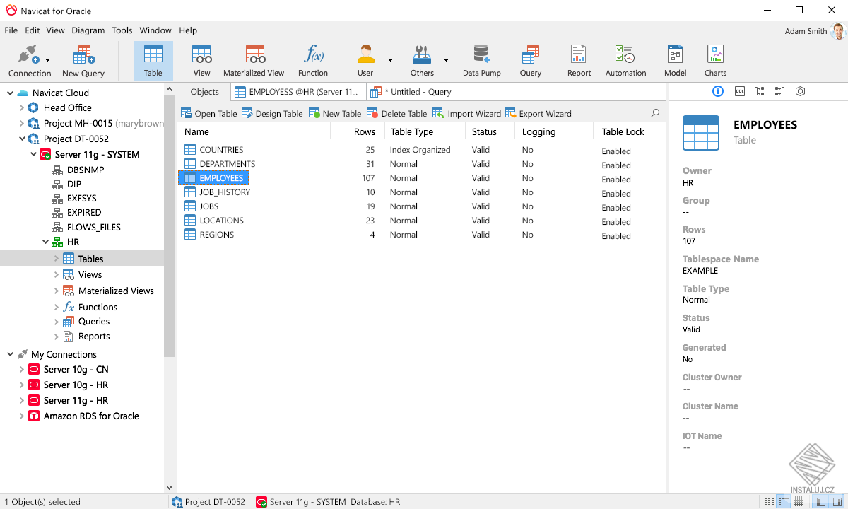Image resolution: width=848 pixels, height=509 pixels.
Task: Click the Materialized View toolbar icon
Action: pyautogui.click(x=254, y=60)
